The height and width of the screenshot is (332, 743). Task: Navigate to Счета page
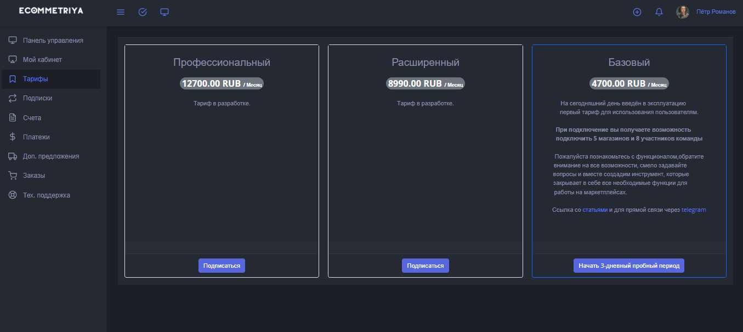[32, 118]
